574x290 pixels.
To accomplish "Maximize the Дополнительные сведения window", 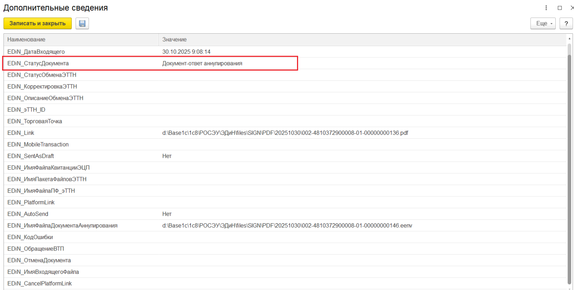I will coord(560,8).
